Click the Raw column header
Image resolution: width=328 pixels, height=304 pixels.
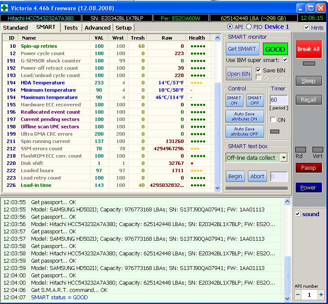pos(167,38)
